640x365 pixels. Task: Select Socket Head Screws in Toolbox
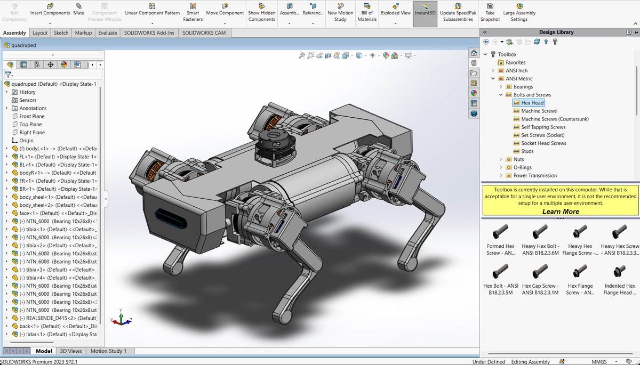tap(543, 143)
